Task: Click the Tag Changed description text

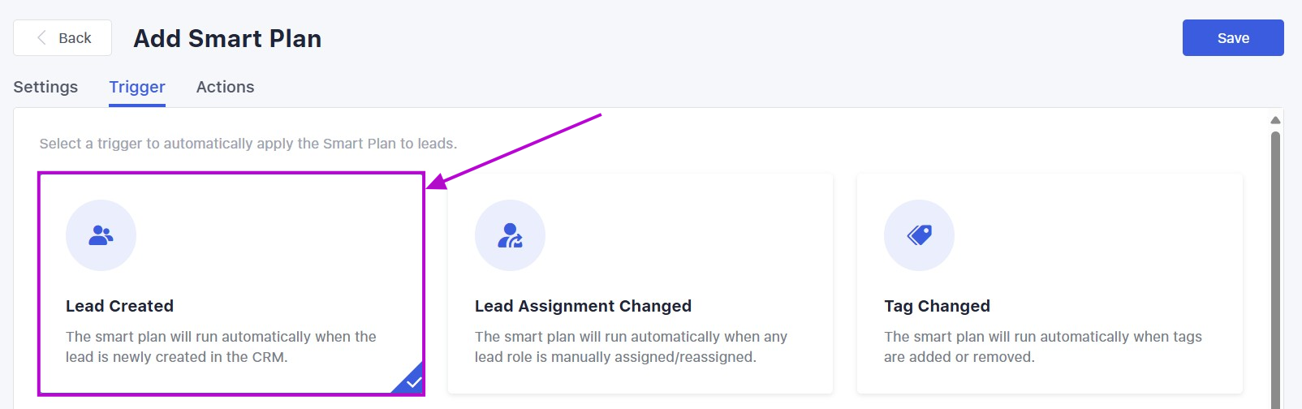Action: pos(1042,347)
